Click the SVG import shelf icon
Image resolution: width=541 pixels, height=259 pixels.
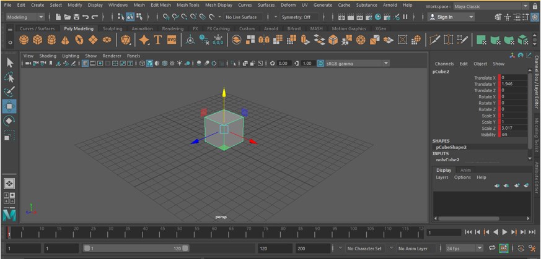coord(172,40)
